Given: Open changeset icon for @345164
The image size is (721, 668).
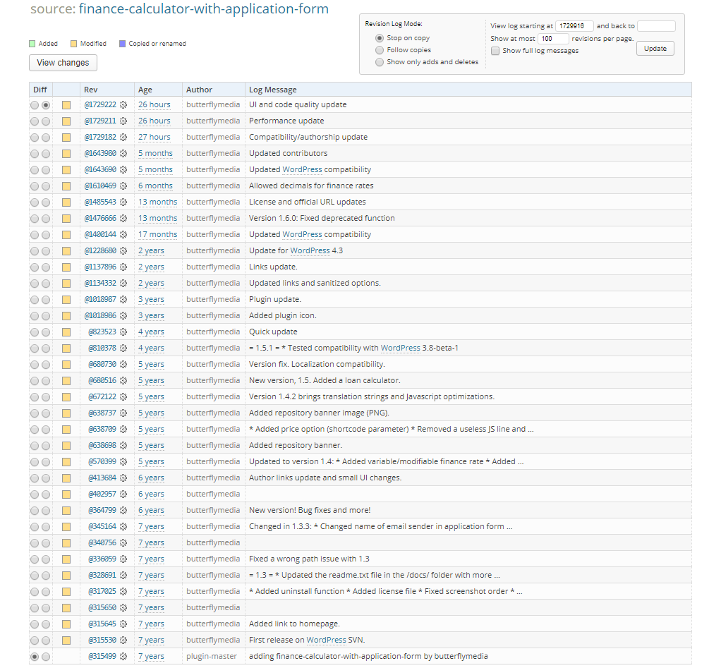Looking at the screenshot, I should point(123,526).
